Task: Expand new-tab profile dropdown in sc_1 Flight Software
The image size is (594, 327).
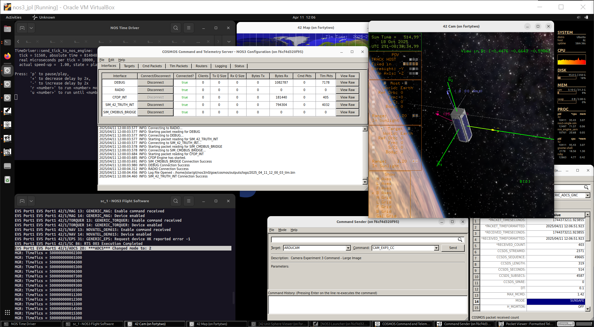Action: tap(31, 201)
